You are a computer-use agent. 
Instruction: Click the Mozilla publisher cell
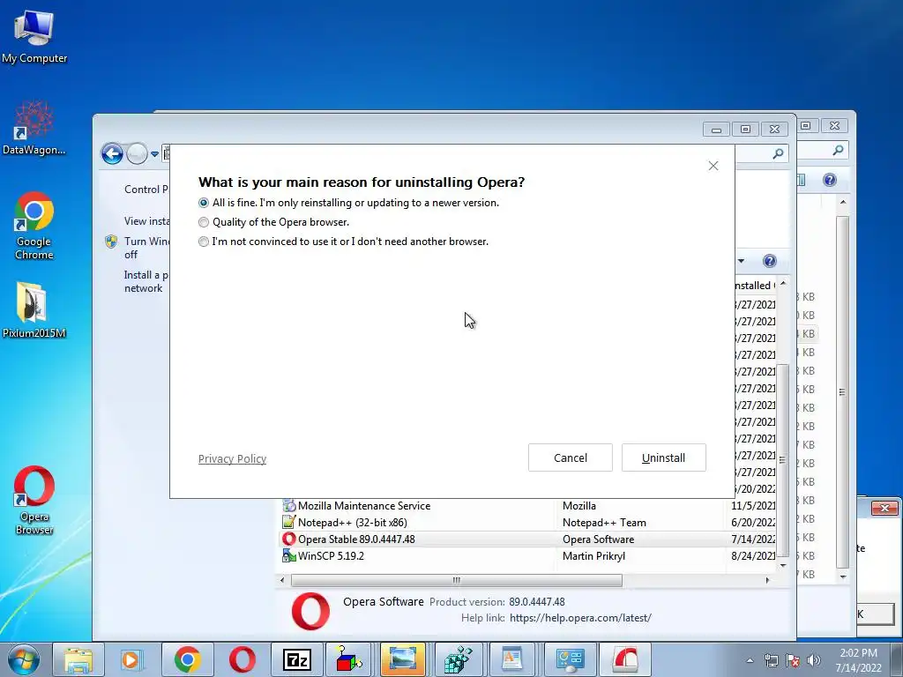tap(578, 506)
